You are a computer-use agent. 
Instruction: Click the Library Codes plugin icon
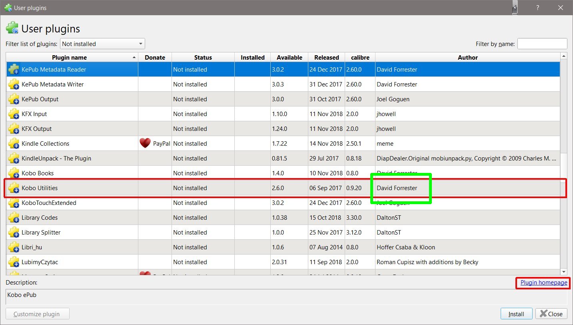pos(14,217)
